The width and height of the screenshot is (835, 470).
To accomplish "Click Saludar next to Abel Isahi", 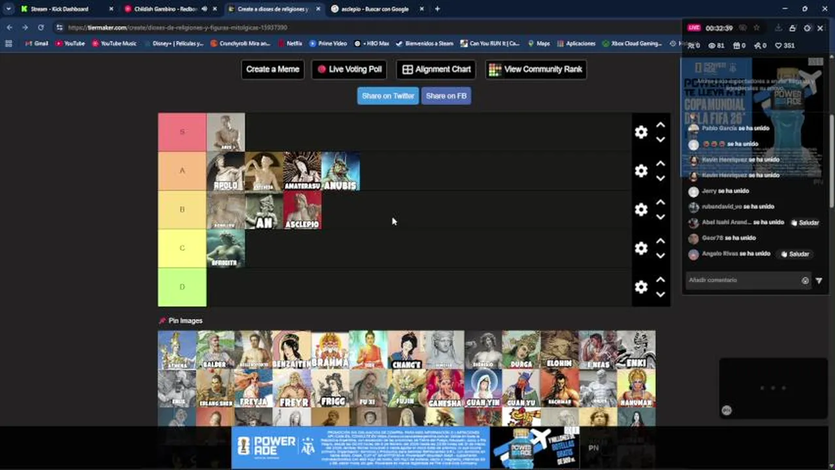I will point(804,223).
